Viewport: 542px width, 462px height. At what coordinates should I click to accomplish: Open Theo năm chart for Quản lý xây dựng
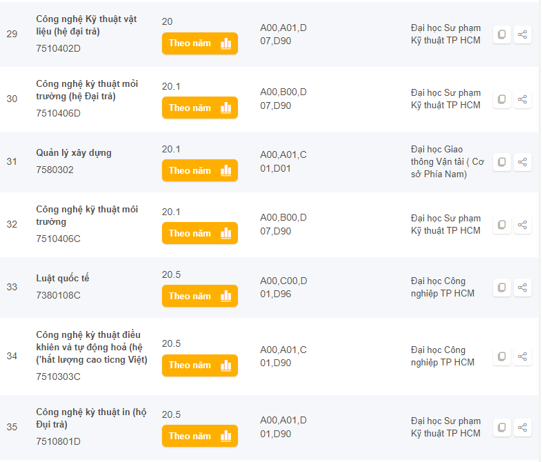tap(200, 170)
